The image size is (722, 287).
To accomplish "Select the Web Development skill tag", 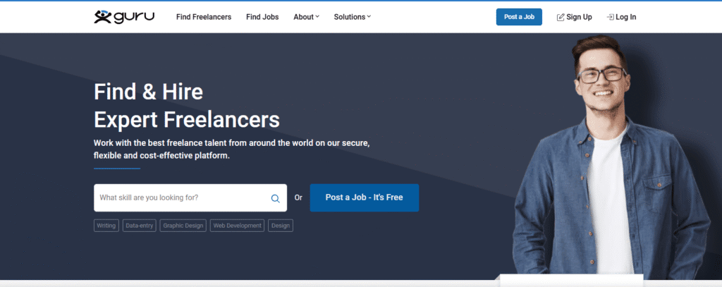I will 237,226.
